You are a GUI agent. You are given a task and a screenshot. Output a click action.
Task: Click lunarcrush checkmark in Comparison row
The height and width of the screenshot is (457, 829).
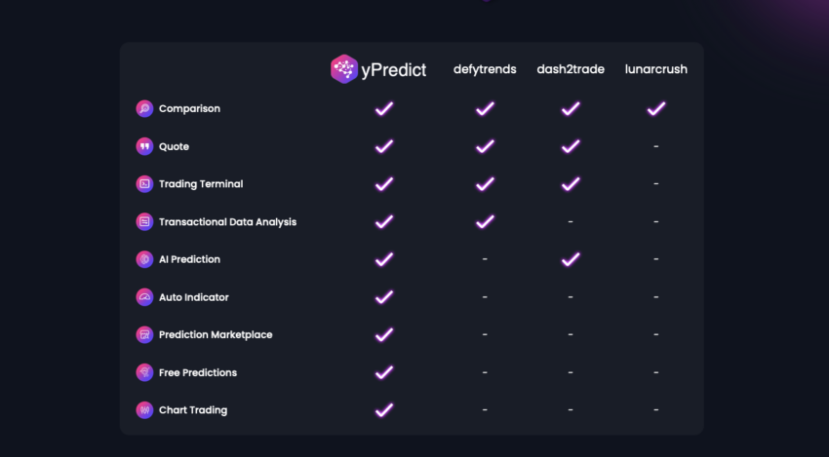pos(656,109)
